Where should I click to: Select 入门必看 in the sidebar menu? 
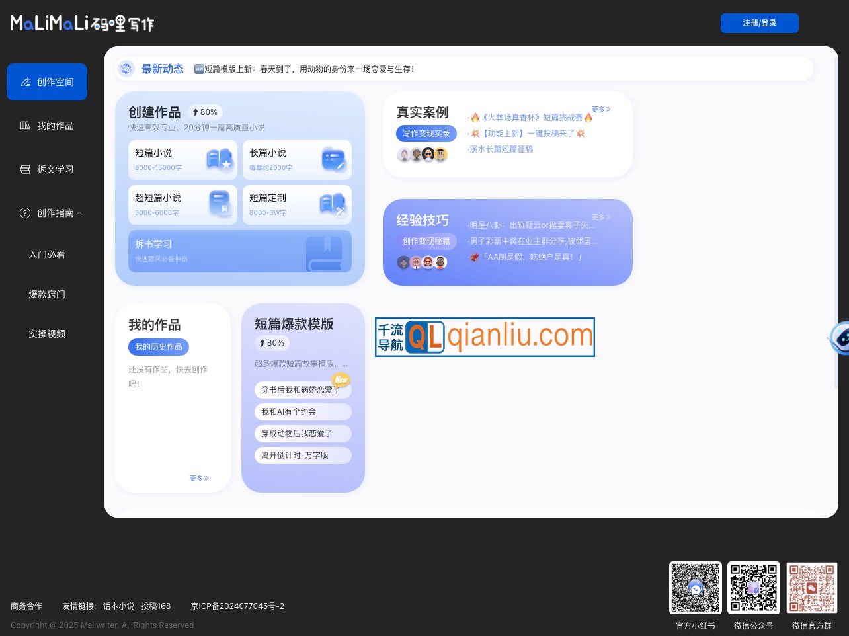[47, 255]
